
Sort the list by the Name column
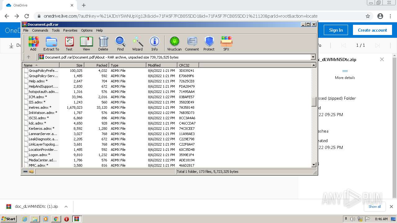tap(41, 65)
